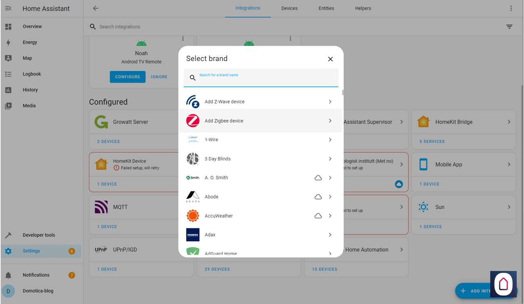Click the AccuWeather sun logo
524x304 pixels.
click(193, 216)
